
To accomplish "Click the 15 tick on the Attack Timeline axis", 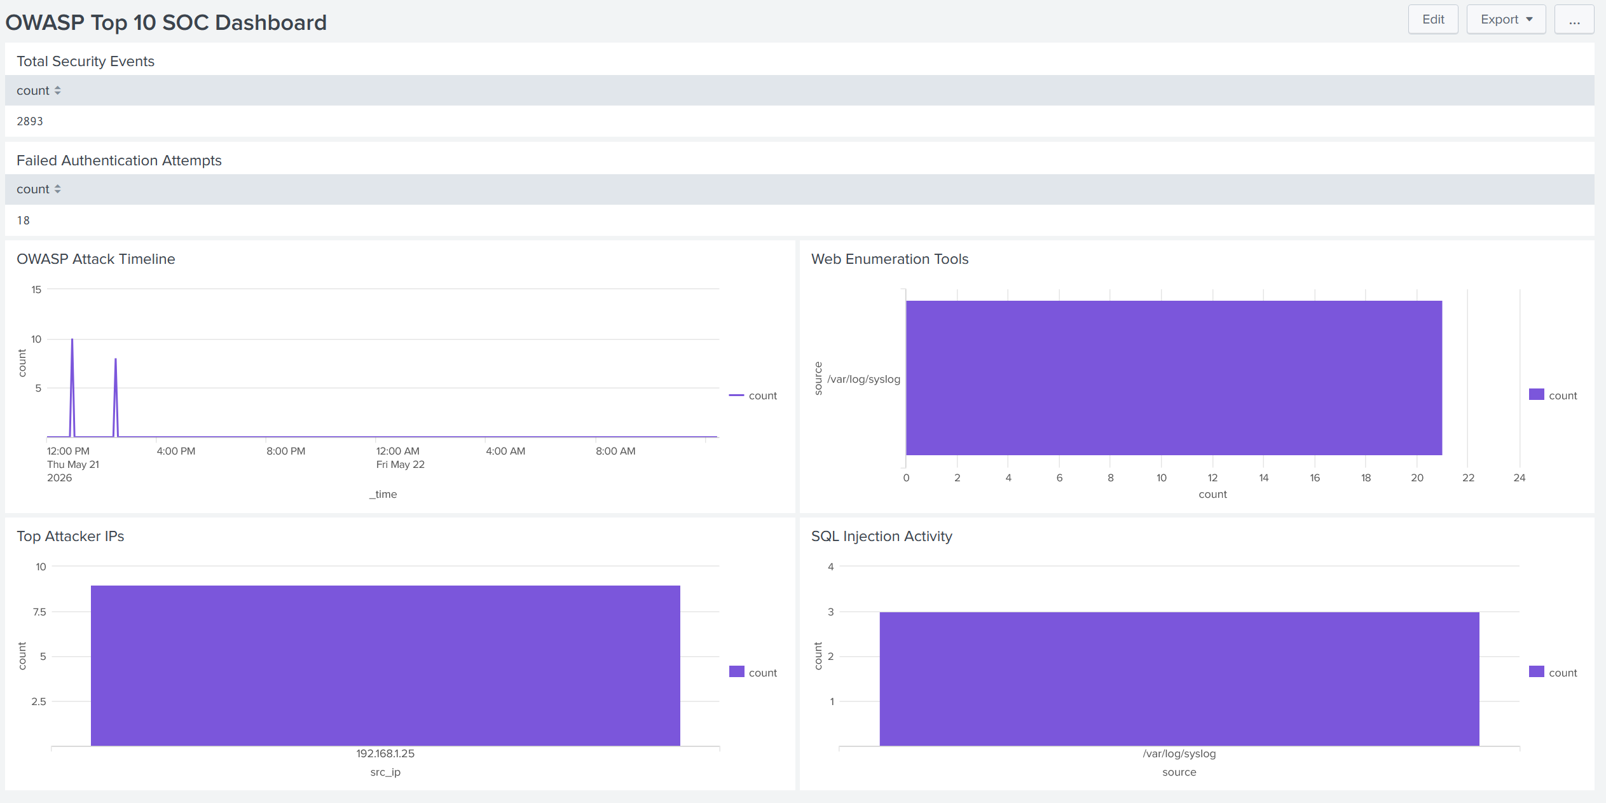I will (36, 289).
